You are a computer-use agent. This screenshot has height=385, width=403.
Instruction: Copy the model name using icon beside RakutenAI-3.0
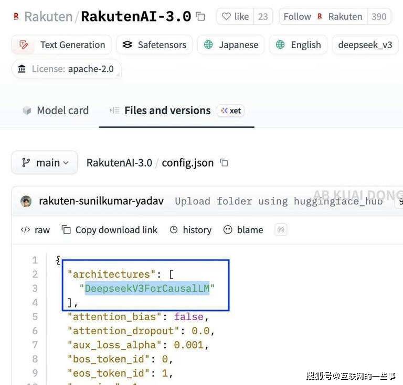tap(200, 17)
